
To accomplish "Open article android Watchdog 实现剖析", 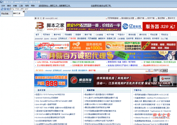I will (x=47, y=98).
